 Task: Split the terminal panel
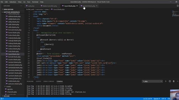pos(170,81)
